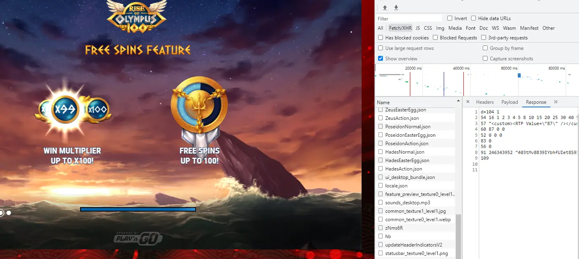Tick the icon box beside statusbar_texture0_level1.png
Image resolution: width=579 pixels, height=259 pixels.
(x=380, y=253)
